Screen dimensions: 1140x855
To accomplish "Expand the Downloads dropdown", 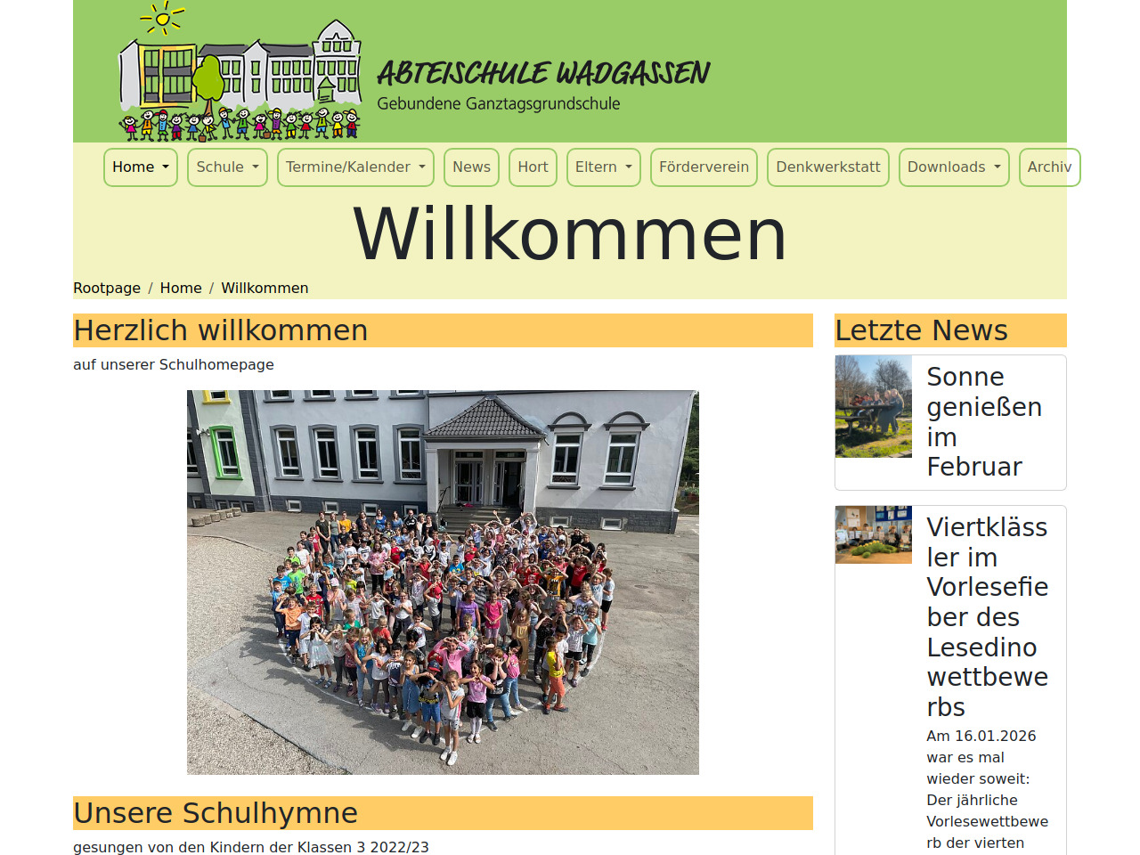I will 953,167.
